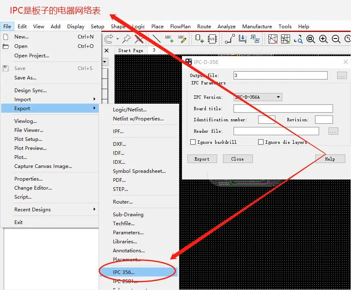The height and width of the screenshot is (290, 351).
Task: Open the Edit menu
Action: (22, 27)
